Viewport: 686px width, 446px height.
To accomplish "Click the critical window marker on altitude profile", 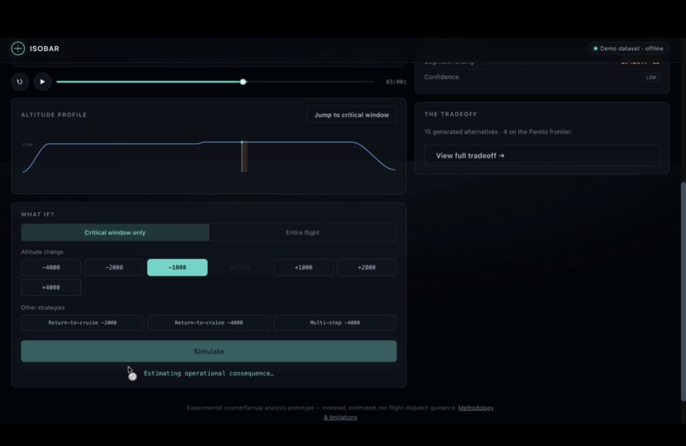I will 244,157.
